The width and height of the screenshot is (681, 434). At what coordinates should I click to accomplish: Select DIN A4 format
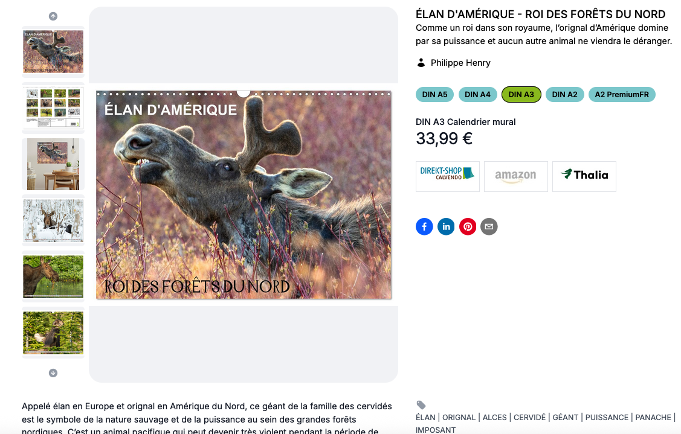click(x=478, y=95)
